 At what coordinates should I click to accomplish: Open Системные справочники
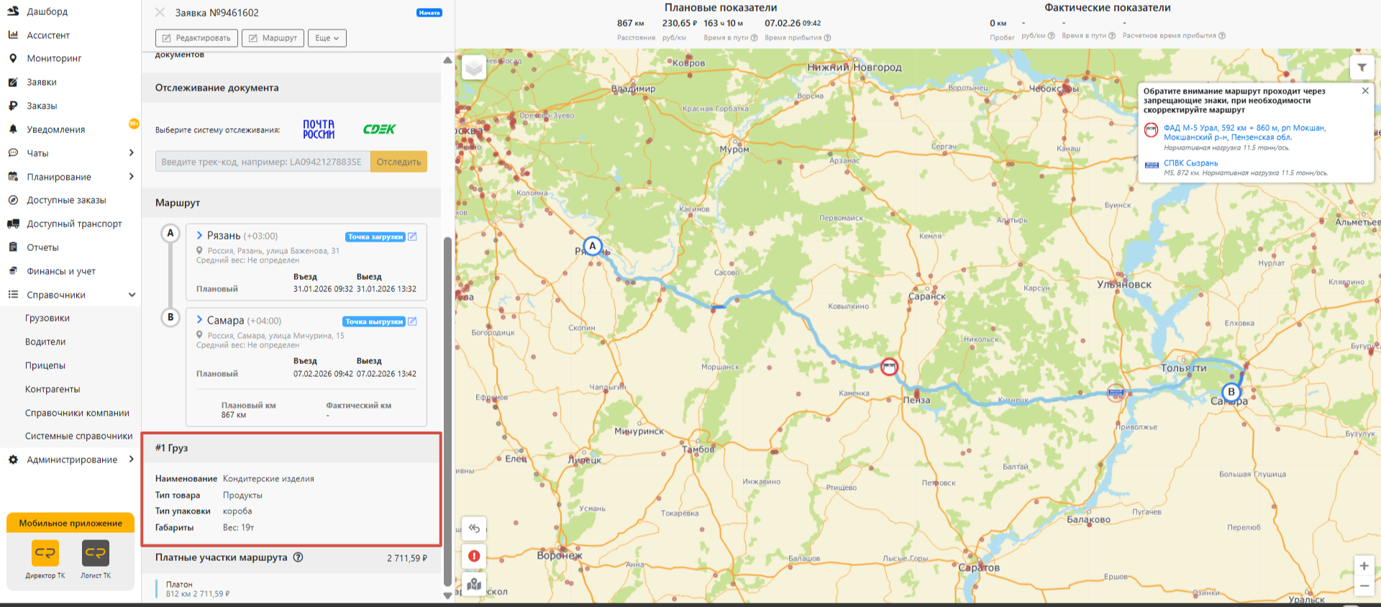click(78, 436)
